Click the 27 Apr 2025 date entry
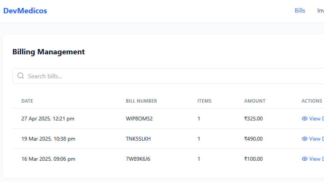 (48, 119)
